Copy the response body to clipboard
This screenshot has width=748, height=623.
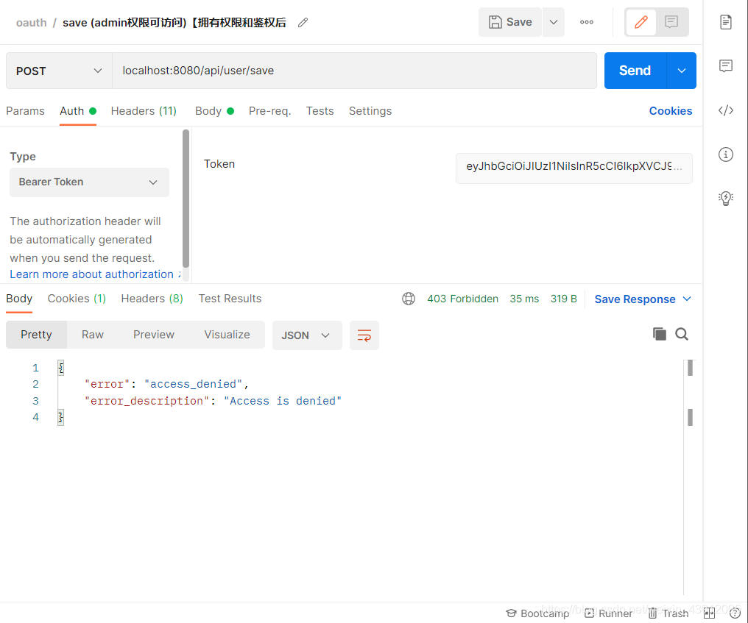(659, 334)
